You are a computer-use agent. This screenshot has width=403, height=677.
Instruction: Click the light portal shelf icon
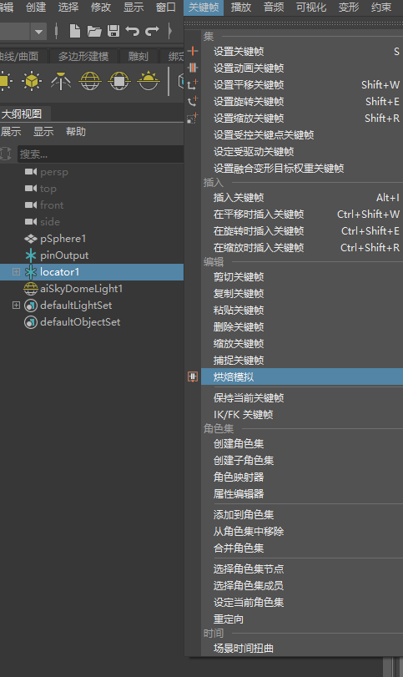[x=119, y=81]
